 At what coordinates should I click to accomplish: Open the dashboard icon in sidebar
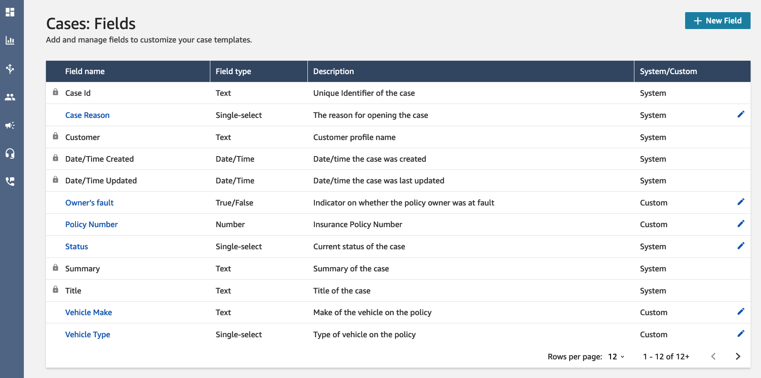pos(10,12)
